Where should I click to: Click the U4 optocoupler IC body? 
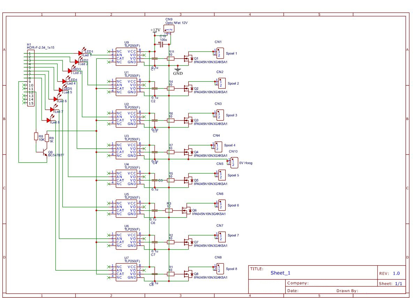pyautogui.click(x=126, y=178)
